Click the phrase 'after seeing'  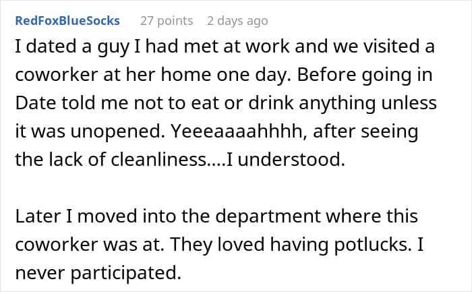pyautogui.click(x=365, y=132)
